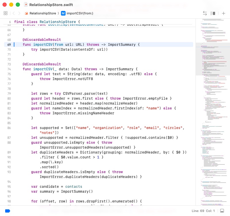
Task: Click line number 74 in the gutter
Action: pyautogui.click(x=9, y=69)
